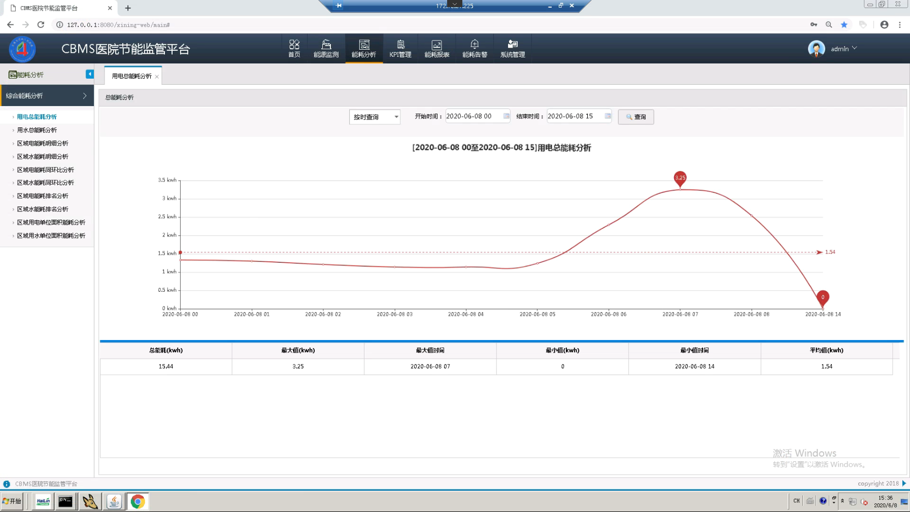Image resolution: width=910 pixels, height=512 pixels.
Task: Reload the browser page
Action: coord(41,24)
